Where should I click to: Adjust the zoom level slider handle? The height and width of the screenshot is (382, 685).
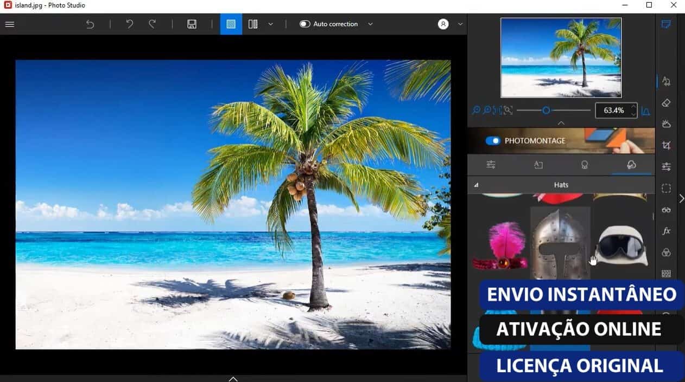[546, 111]
